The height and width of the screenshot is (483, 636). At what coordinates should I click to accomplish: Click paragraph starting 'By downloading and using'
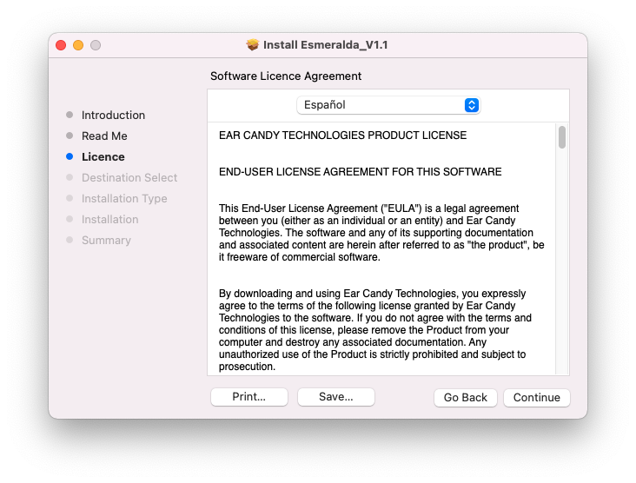coord(375,330)
